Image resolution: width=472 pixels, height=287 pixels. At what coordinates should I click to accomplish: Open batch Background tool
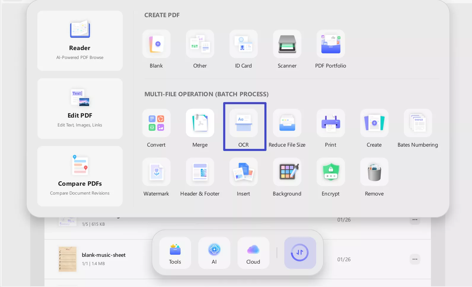287,172
